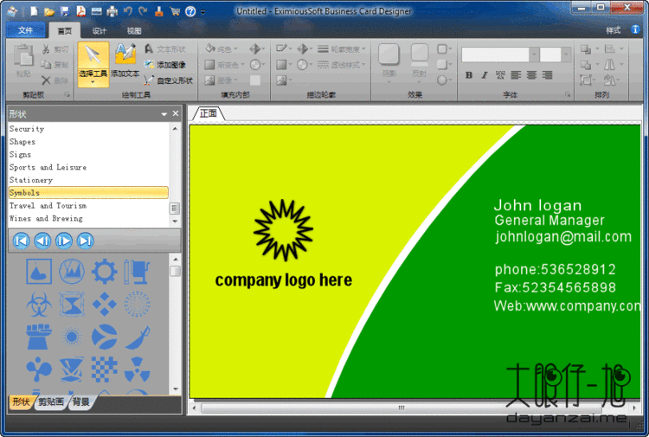Select the starburst logo on card

(283, 229)
